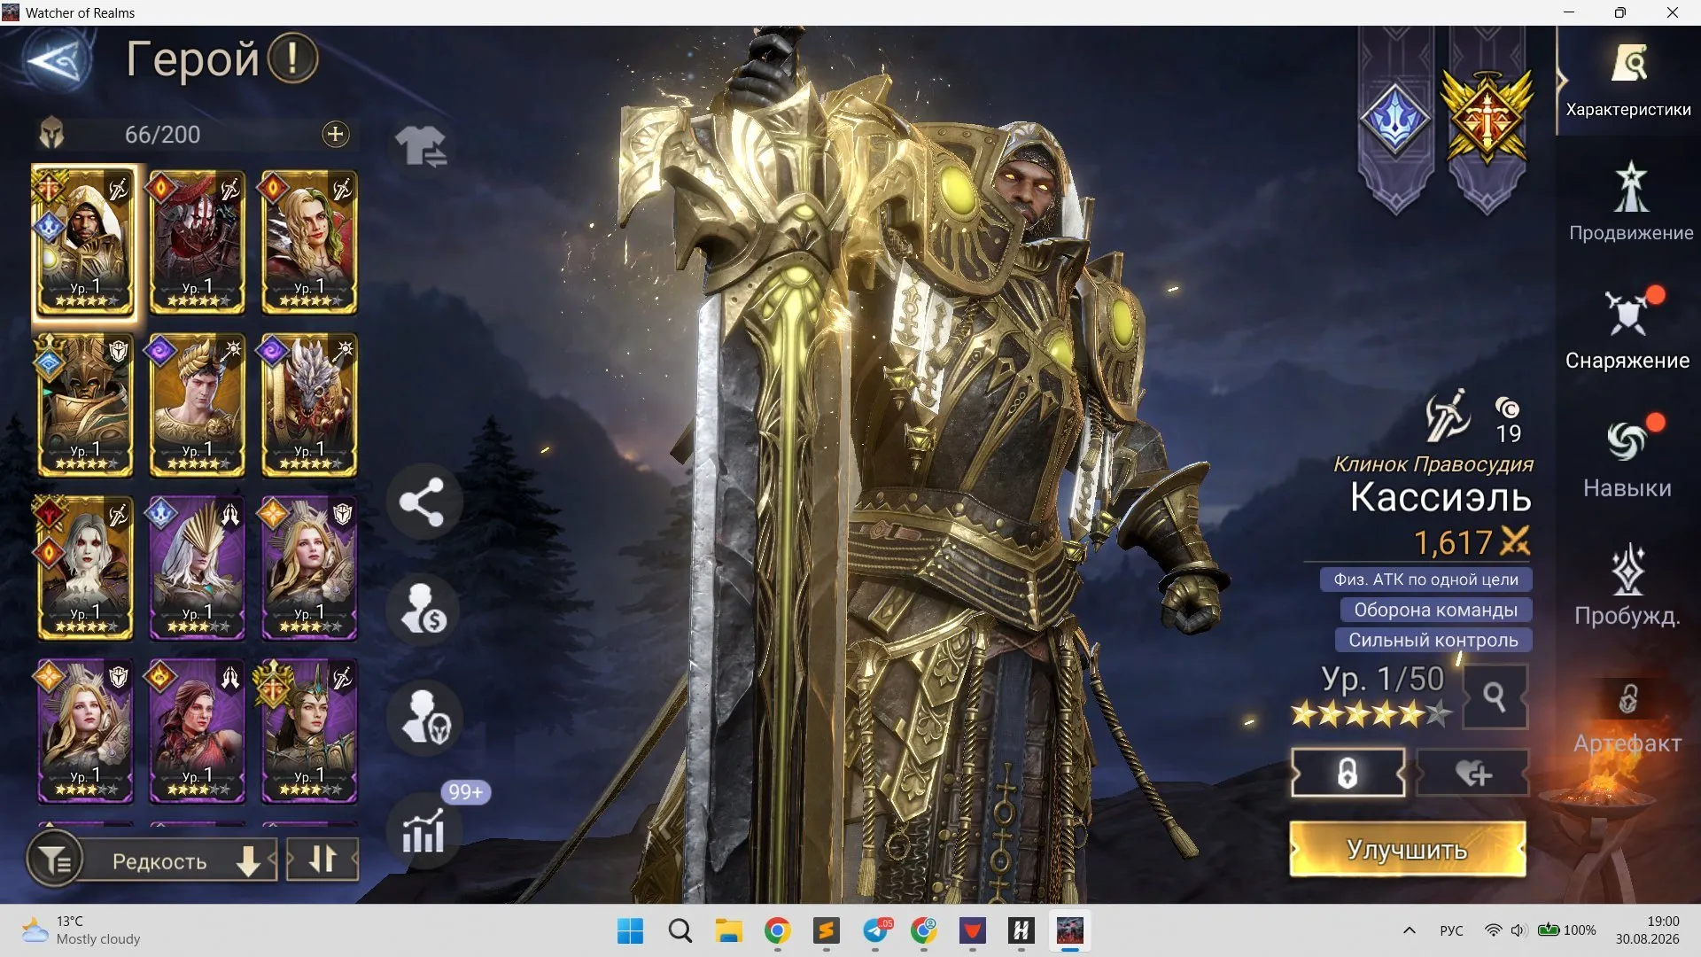
Task: Toggle the favorite heart-plus button
Action: (1473, 774)
